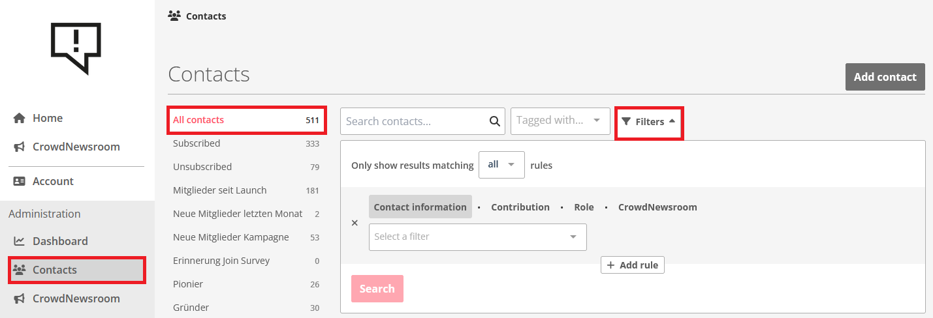Screen dimensions: 933x318
Task: Click the magnifier search icon
Action: pyautogui.click(x=495, y=121)
